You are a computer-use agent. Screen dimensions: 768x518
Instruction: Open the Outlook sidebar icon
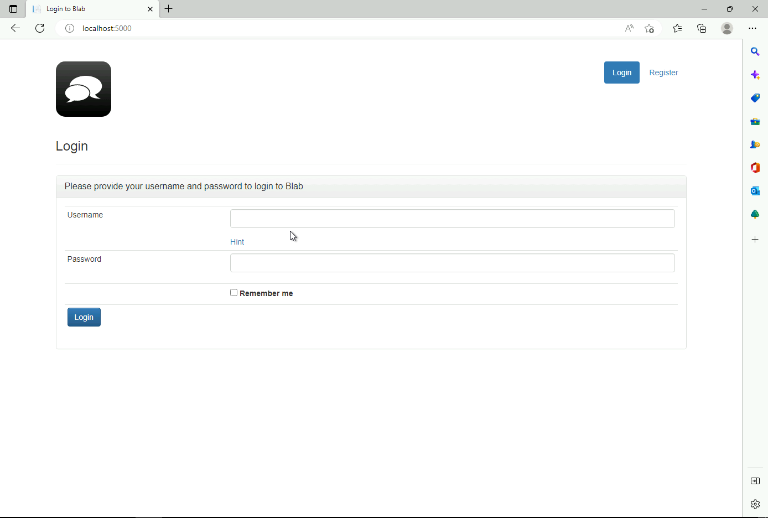pos(755,191)
